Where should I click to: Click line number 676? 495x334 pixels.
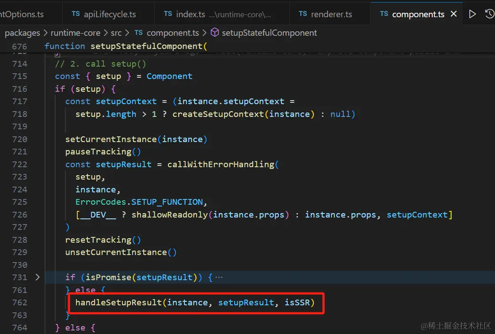tap(19, 47)
